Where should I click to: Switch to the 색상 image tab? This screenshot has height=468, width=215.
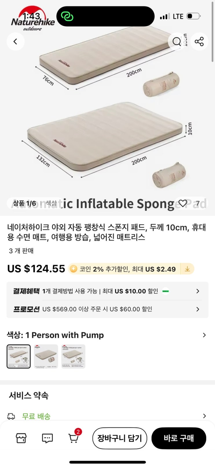(51, 203)
